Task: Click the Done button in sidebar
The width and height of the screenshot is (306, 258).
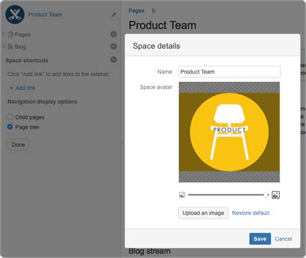Action: (18, 144)
